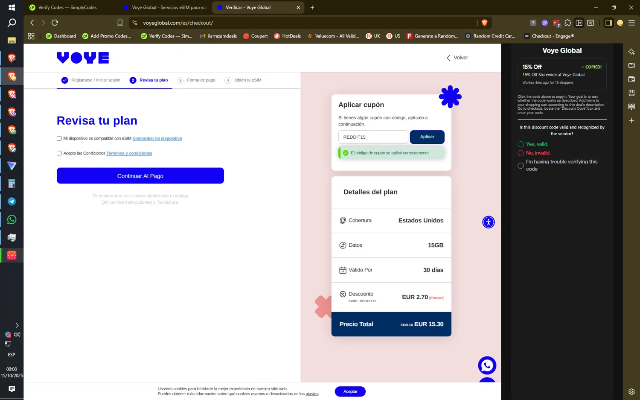The height and width of the screenshot is (400, 640).
Task: Click the Brave Shields lion icon
Action: pos(484,23)
